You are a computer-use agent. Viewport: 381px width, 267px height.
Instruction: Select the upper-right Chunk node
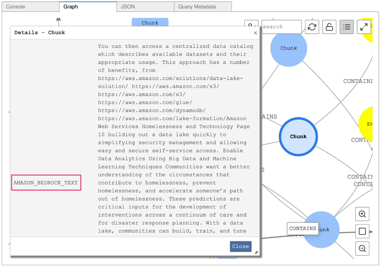pyautogui.click(x=289, y=48)
